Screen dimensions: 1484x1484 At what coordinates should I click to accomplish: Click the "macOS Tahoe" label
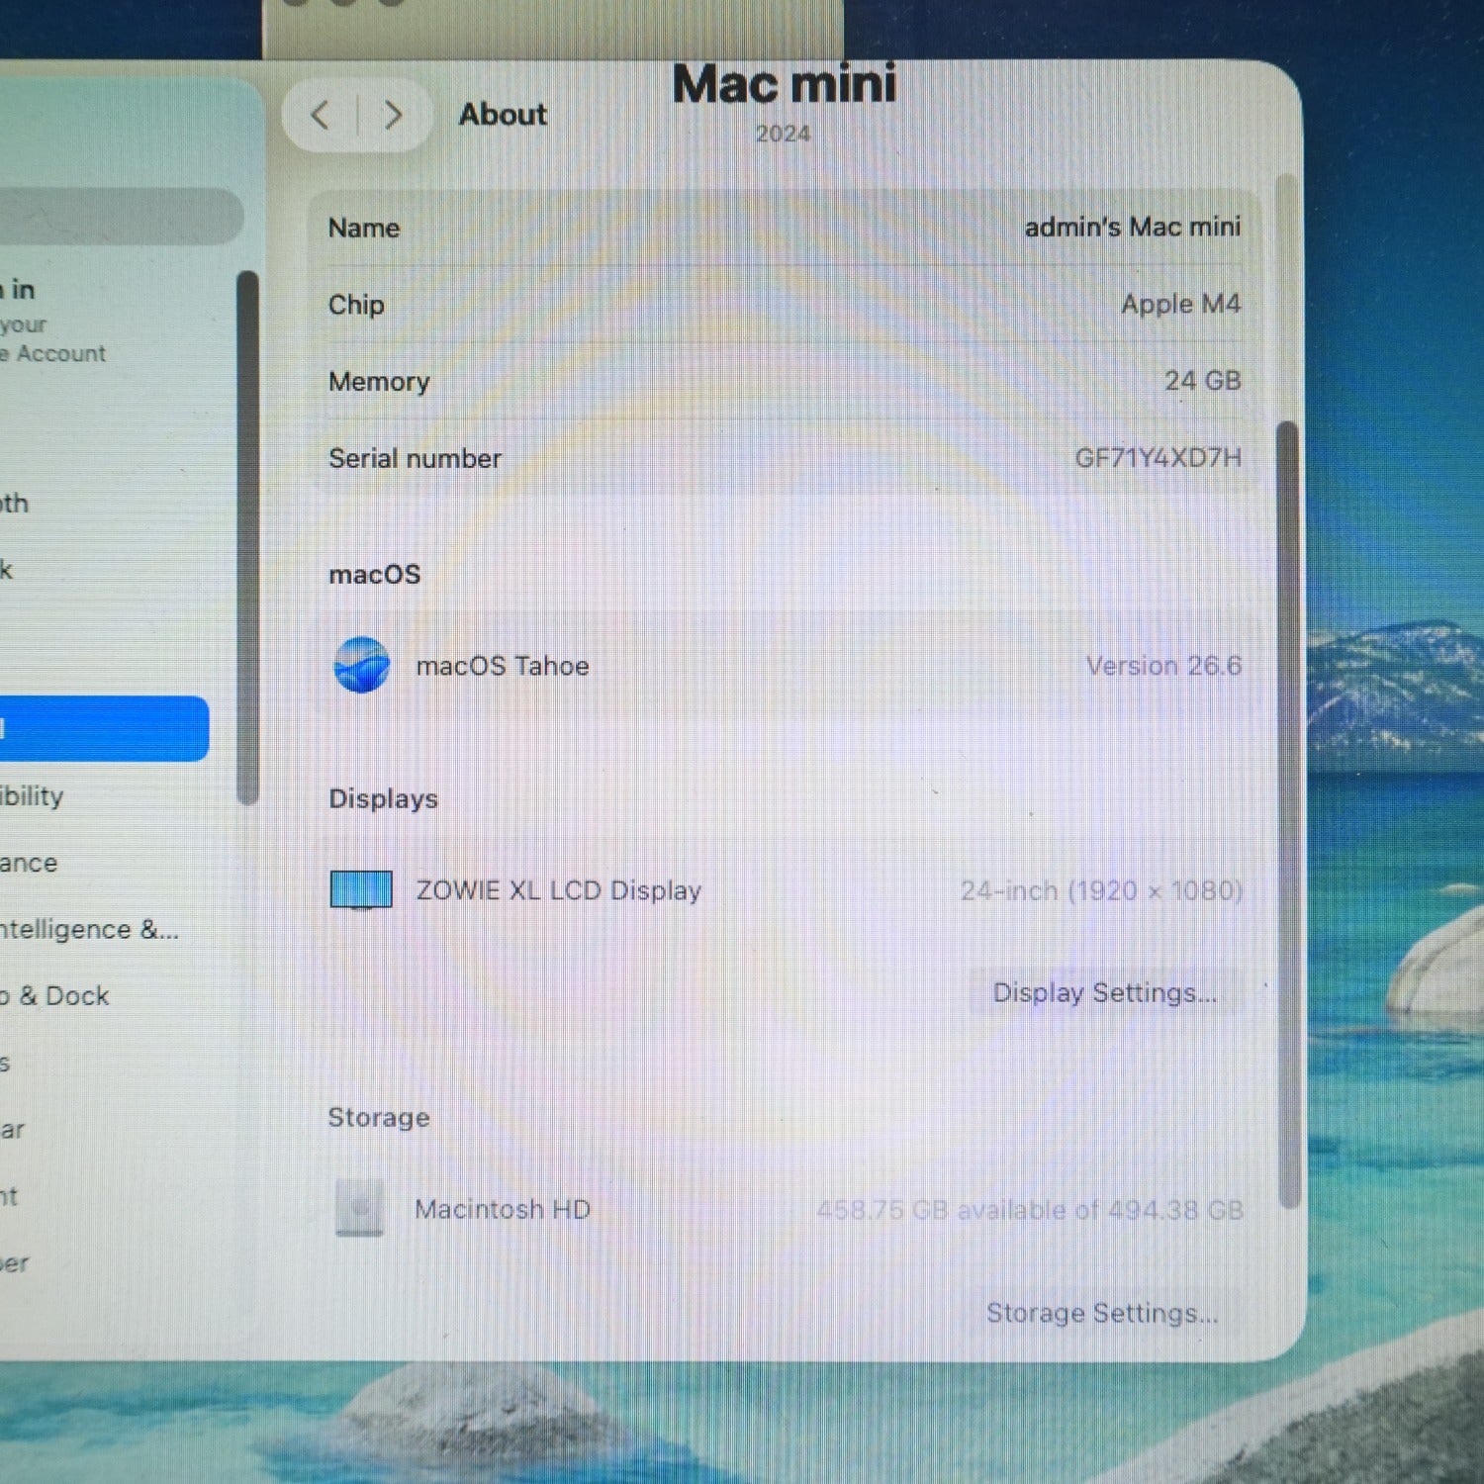[x=503, y=666]
